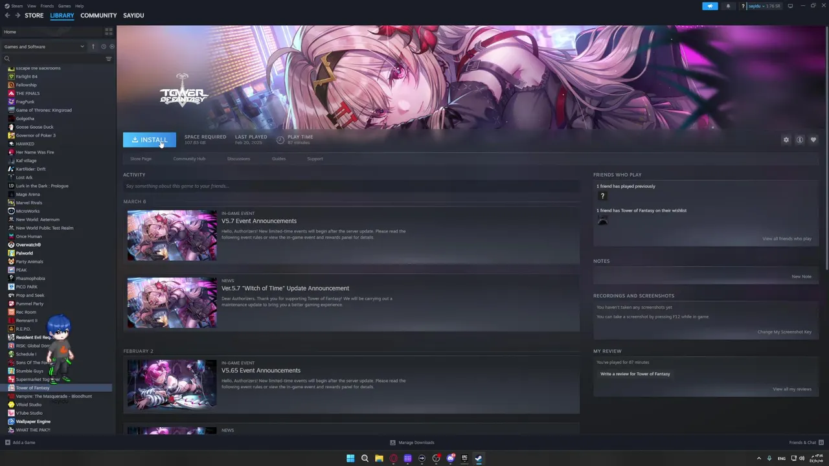
Task: Open the Help menu
Action: coord(79,6)
